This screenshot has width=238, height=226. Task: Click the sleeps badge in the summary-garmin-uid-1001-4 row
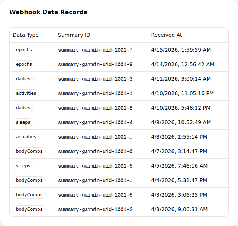(x=23, y=122)
